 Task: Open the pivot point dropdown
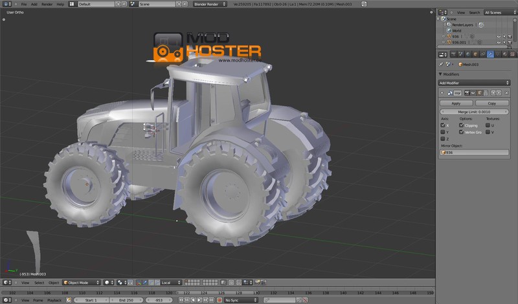point(120,283)
